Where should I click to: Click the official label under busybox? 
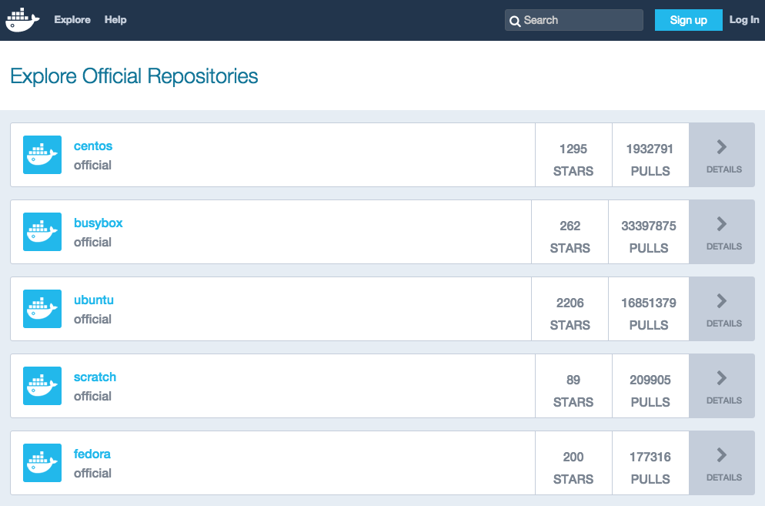[x=92, y=243]
